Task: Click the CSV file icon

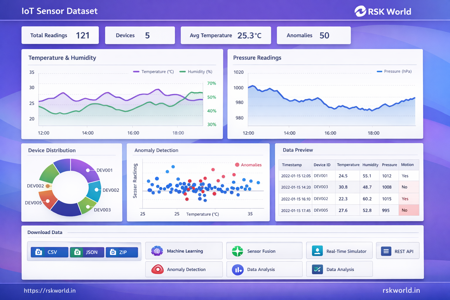Action: point(38,252)
